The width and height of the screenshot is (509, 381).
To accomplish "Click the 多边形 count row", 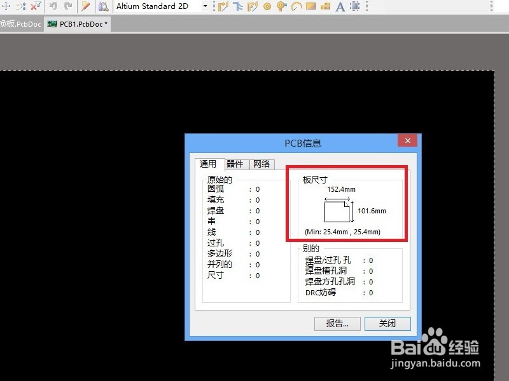I will tap(234, 254).
